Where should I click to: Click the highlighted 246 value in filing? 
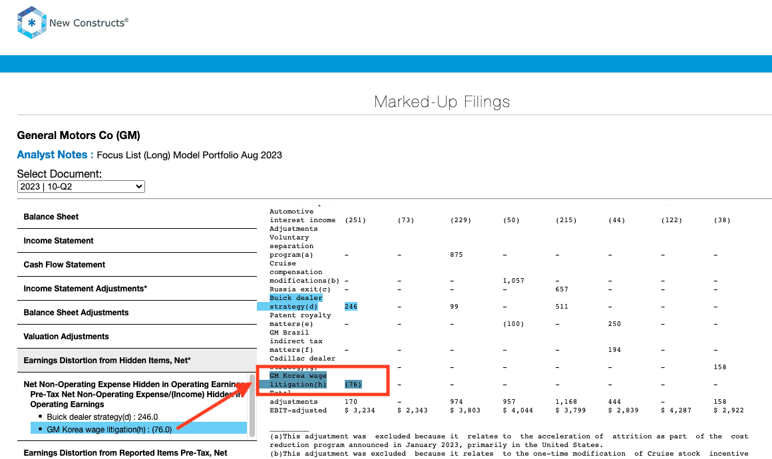(351, 307)
